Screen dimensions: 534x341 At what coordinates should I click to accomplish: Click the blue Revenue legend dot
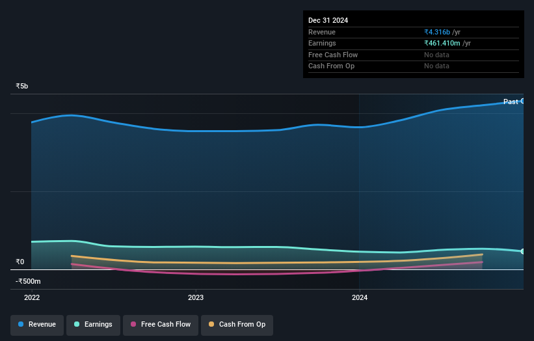click(x=21, y=324)
